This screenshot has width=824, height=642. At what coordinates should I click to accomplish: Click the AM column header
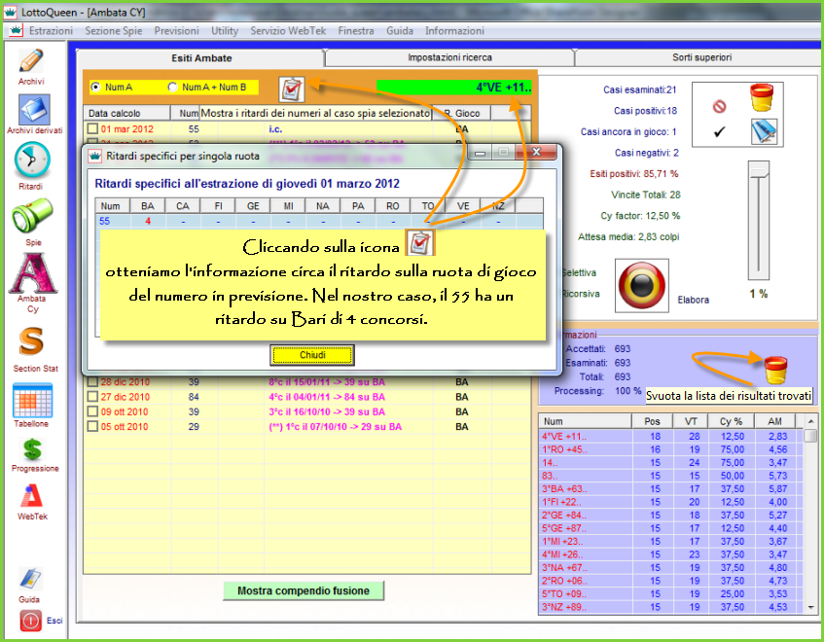pyautogui.click(x=774, y=421)
